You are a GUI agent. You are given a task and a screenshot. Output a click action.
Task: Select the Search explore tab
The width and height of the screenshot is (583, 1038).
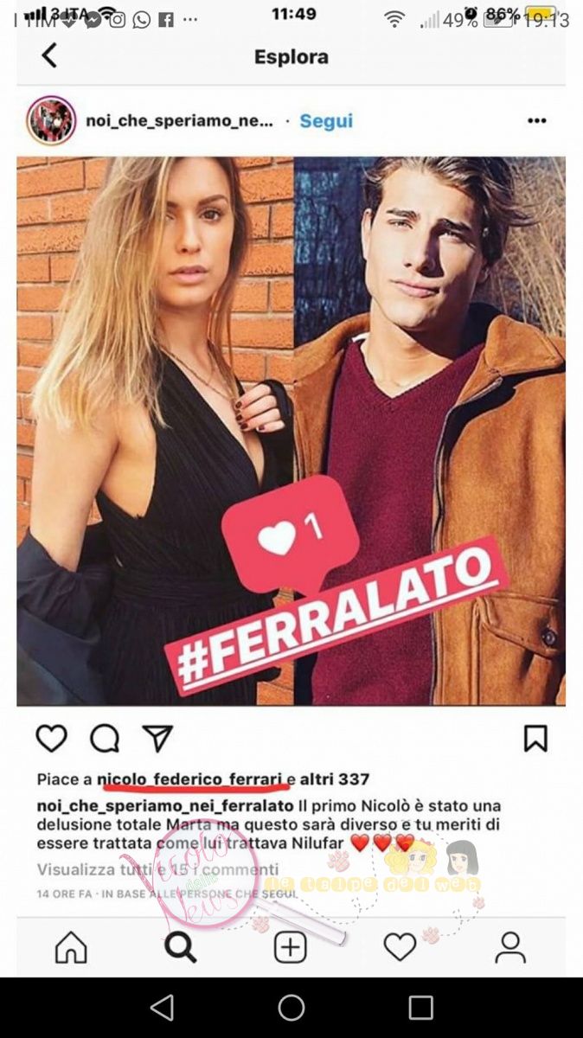(180, 947)
